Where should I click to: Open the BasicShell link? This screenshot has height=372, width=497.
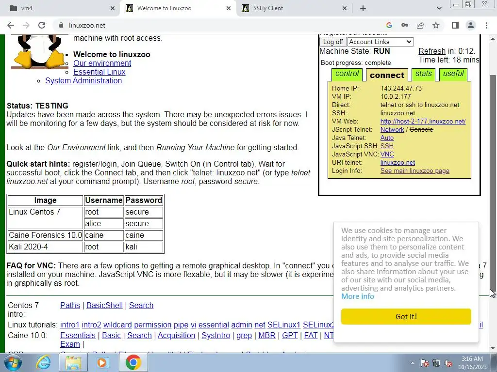pyautogui.click(x=104, y=305)
